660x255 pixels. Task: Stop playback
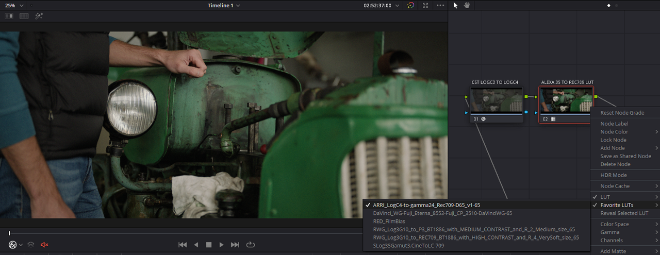click(x=209, y=245)
